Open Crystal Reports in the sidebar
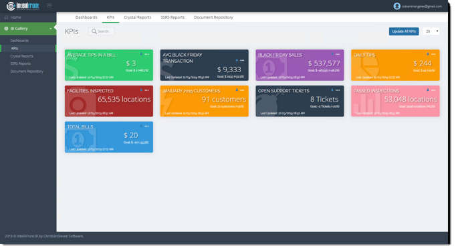 [x=21, y=56]
